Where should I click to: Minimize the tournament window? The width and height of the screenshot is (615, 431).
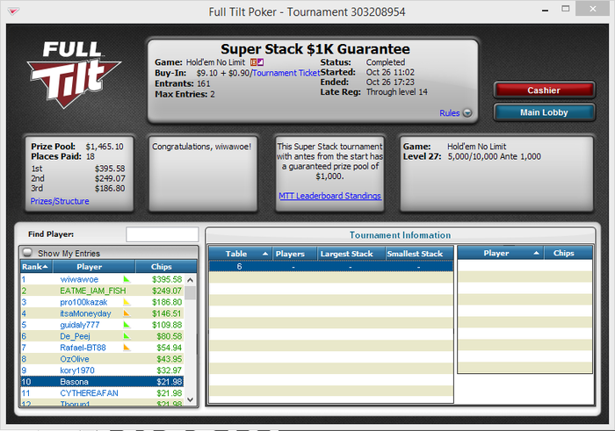[545, 11]
